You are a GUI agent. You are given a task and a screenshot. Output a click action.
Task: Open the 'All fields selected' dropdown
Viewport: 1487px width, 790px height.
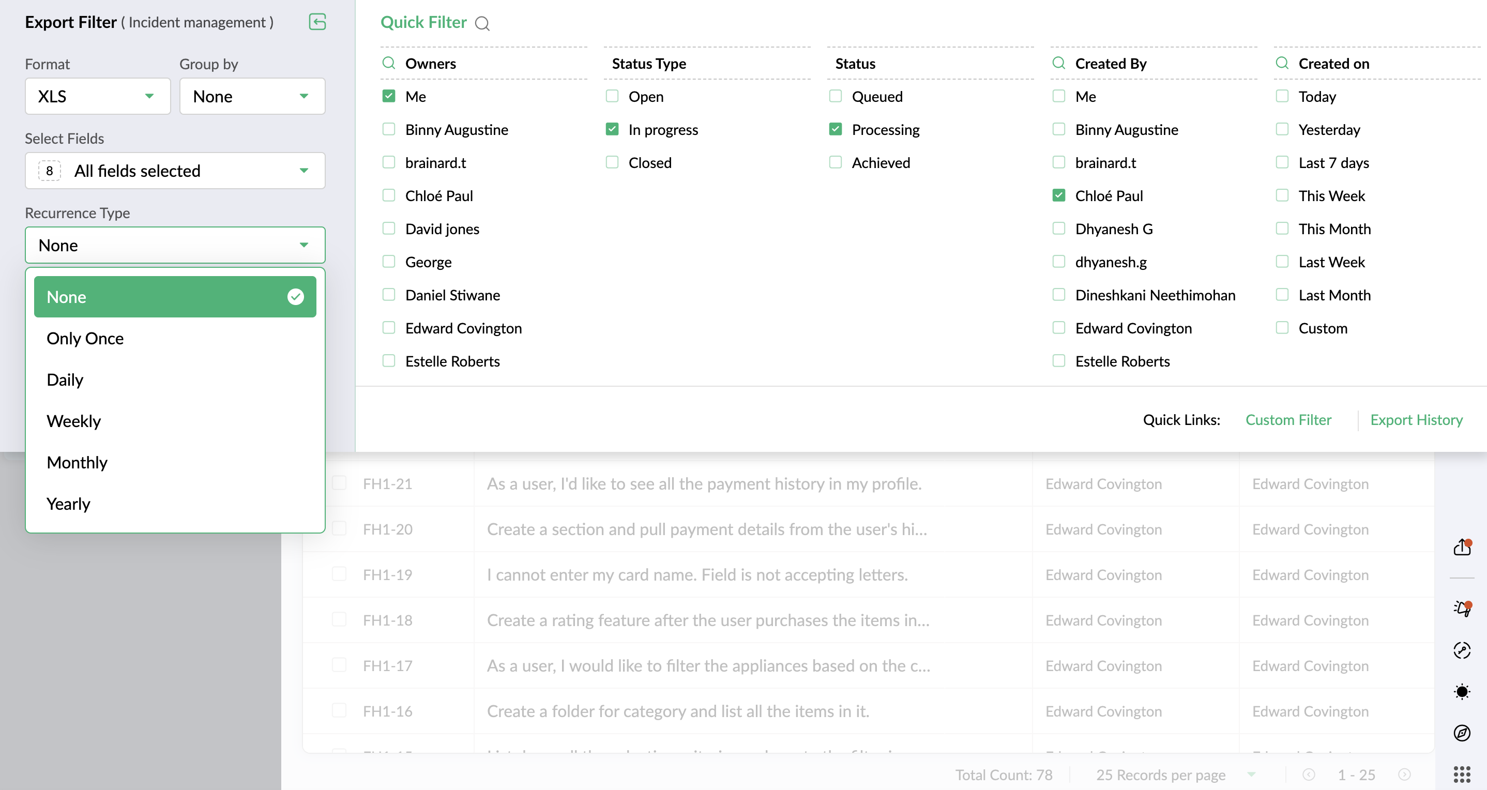(x=175, y=171)
